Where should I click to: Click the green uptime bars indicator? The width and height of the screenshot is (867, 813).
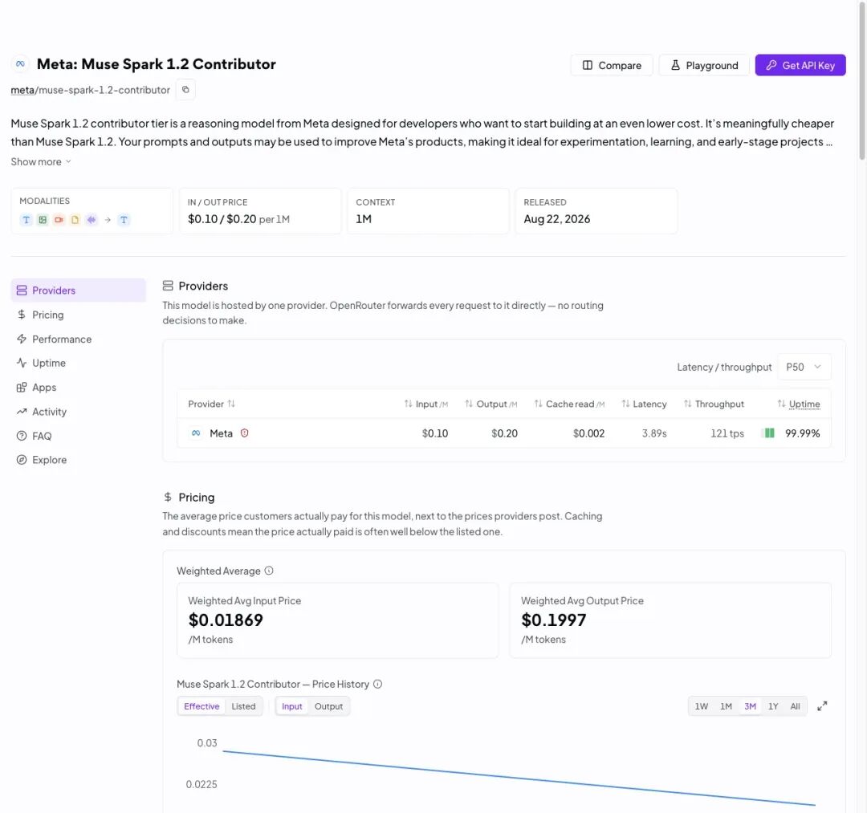tap(769, 433)
